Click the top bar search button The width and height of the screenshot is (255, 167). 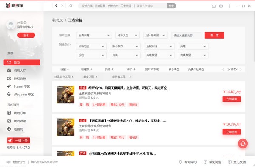171,6
